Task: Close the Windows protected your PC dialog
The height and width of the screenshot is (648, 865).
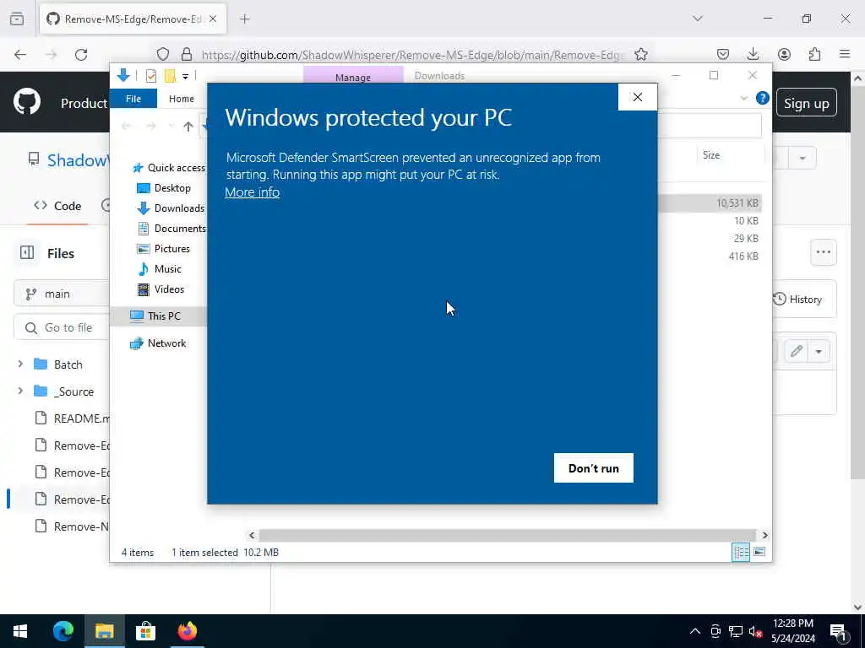Action: tap(638, 97)
